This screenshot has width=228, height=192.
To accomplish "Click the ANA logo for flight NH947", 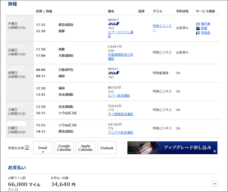I will click(x=114, y=24).
